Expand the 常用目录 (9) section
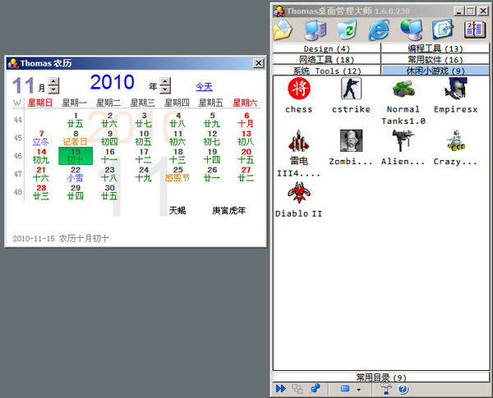Screen dimensions: 493x398 click(380, 377)
